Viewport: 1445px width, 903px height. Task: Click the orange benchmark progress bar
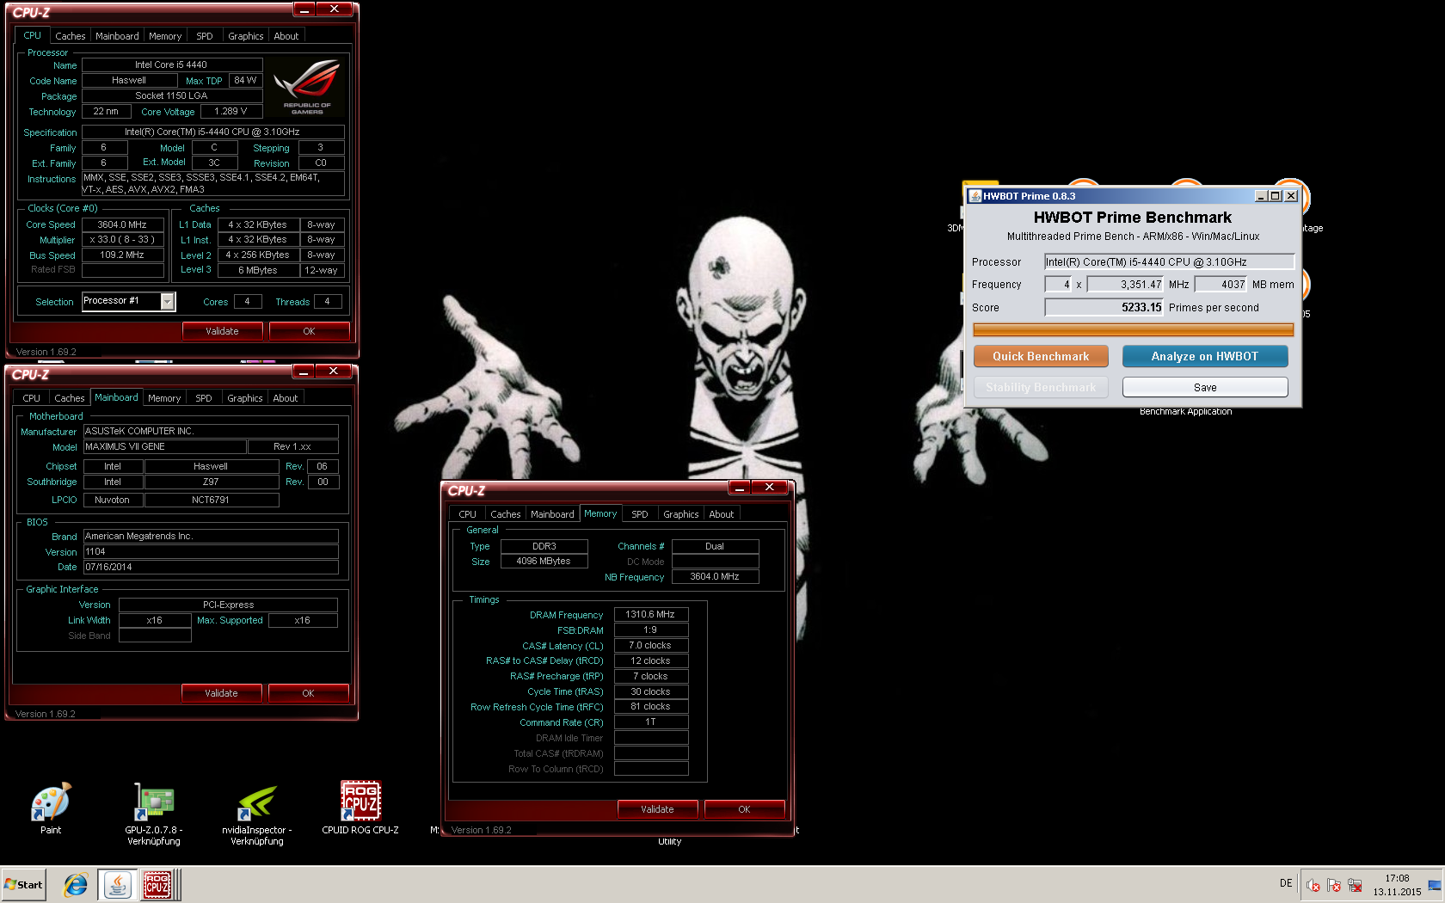(1133, 330)
